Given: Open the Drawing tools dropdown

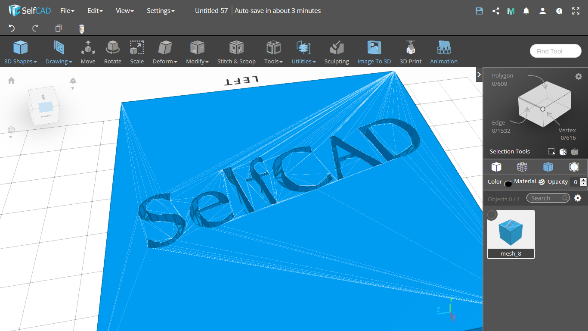Looking at the screenshot, I should (x=59, y=52).
